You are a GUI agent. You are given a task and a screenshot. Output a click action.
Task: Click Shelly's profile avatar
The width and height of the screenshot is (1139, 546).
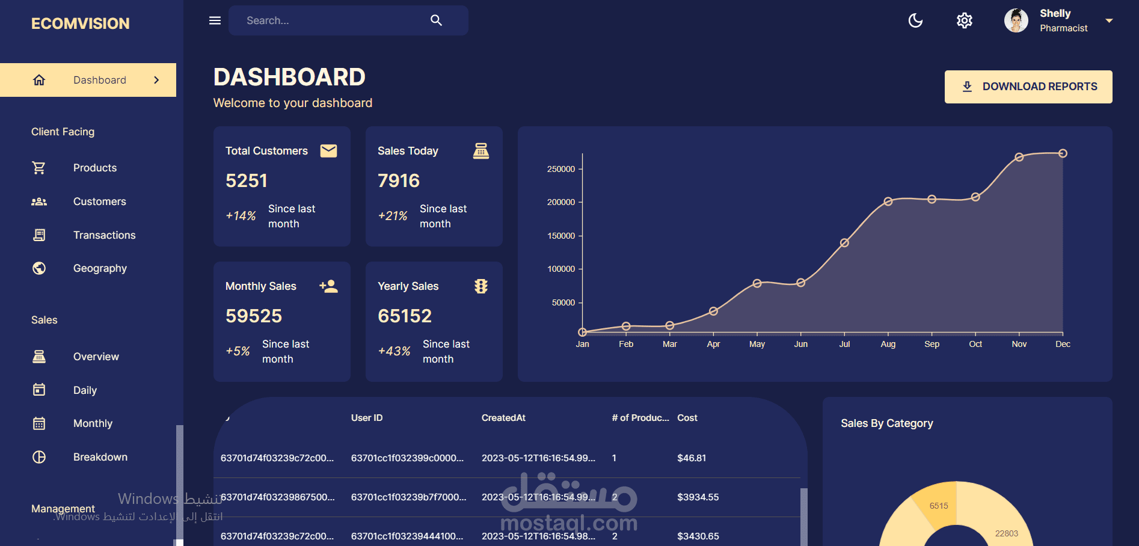point(1016,20)
